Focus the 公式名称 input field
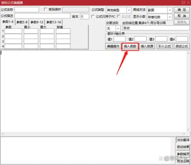 coord(27,10)
